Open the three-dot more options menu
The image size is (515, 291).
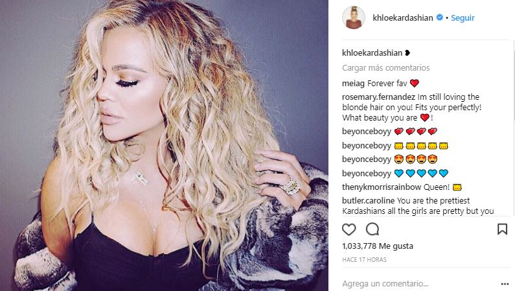point(505,284)
